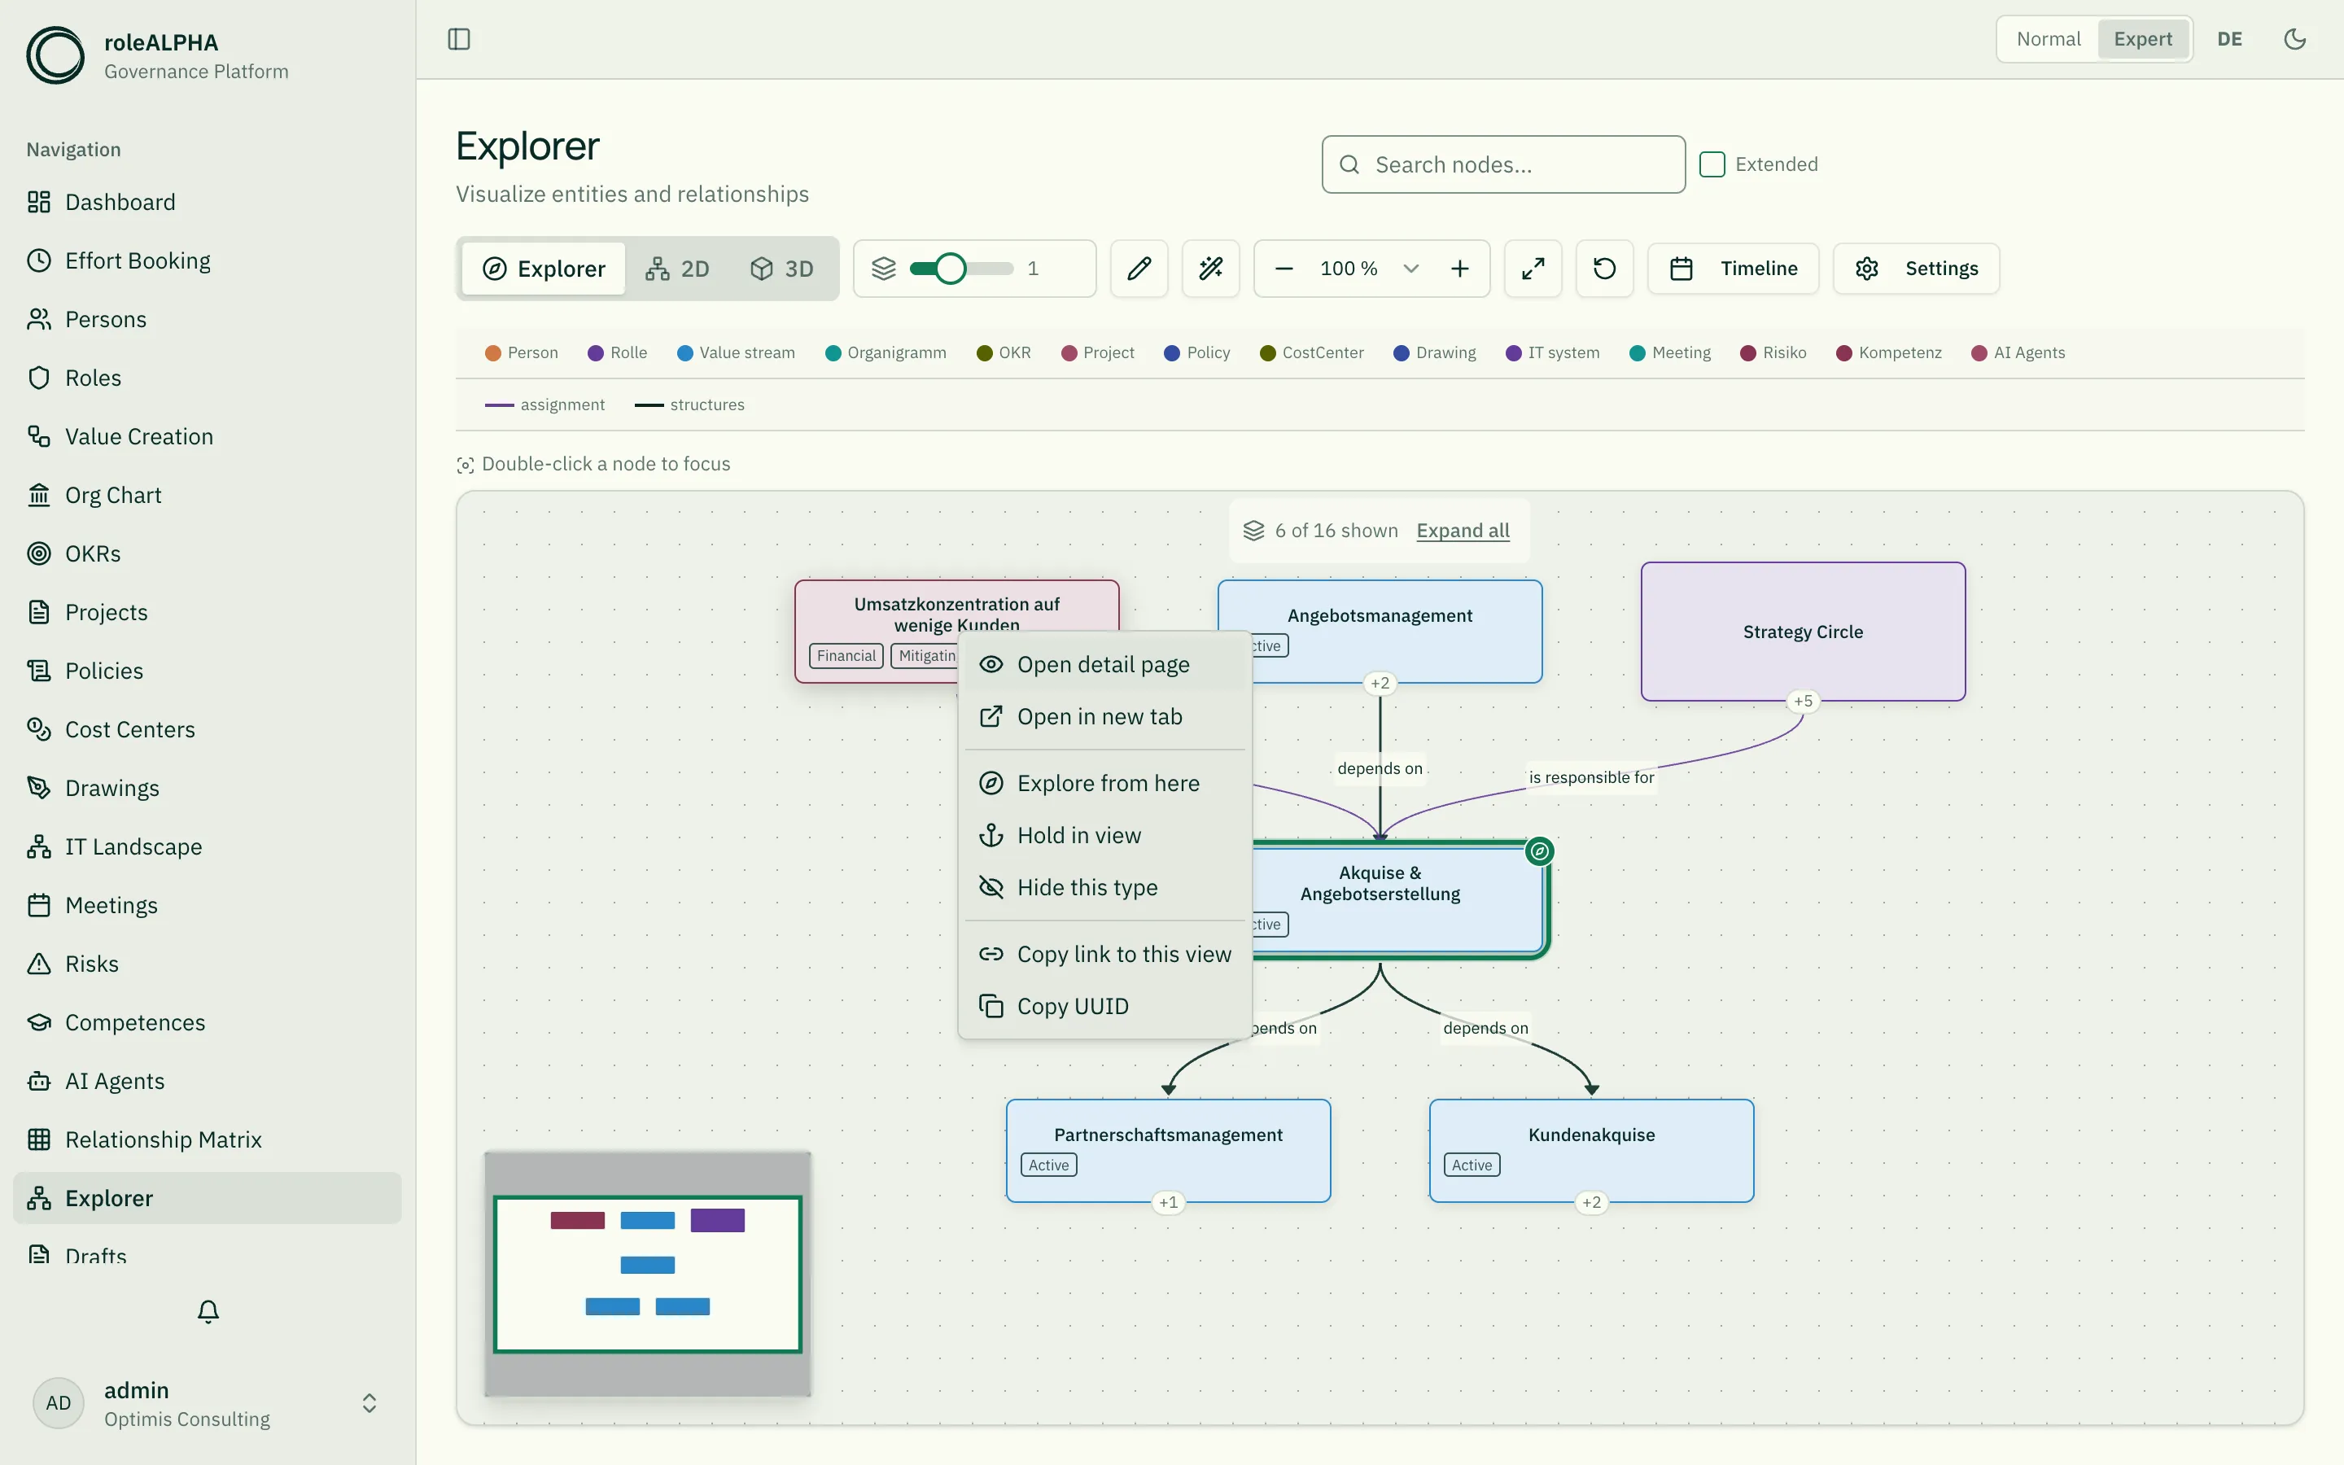Image resolution: width=2344 pixels, height=1465 pixels.
Task: Zoom in with the plus icon
Action: click(1459, 269)
